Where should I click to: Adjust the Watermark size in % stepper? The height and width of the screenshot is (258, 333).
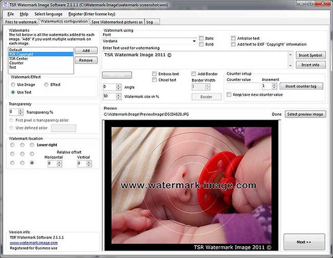[x=119, y=97]
